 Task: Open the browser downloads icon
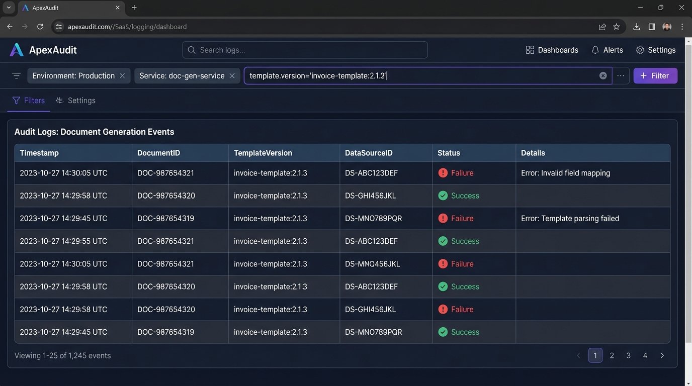[x=636, y=27]
